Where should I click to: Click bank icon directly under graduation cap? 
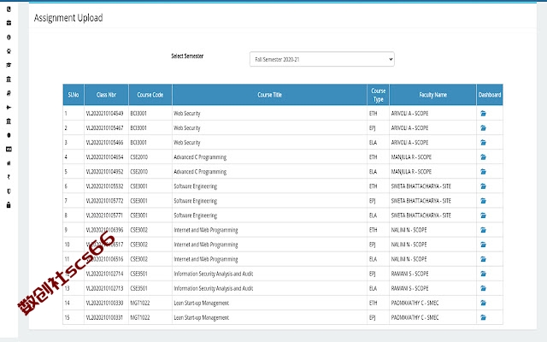pos(9,80)
